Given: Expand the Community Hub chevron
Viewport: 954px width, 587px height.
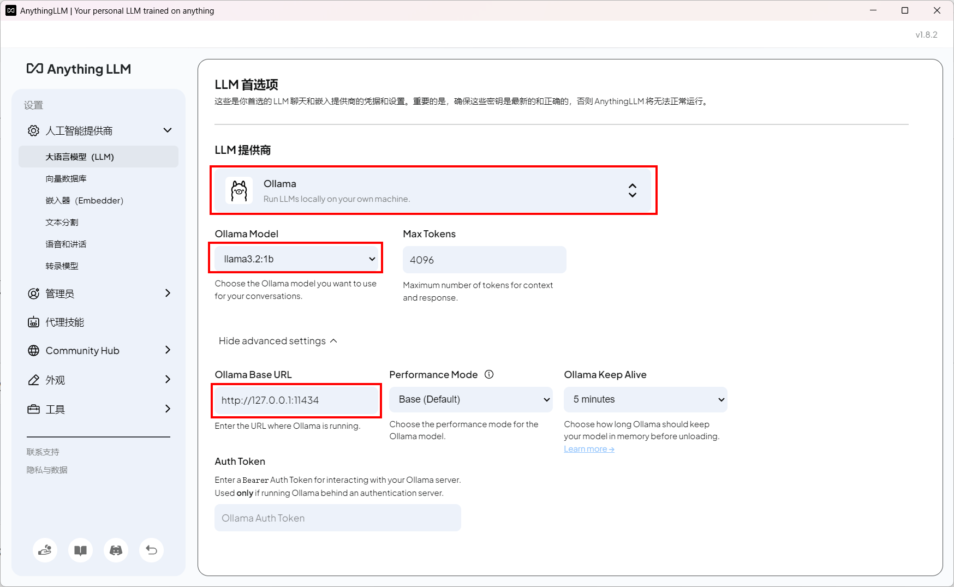Looking at the screenshot, I should click(x=168, y=350).
